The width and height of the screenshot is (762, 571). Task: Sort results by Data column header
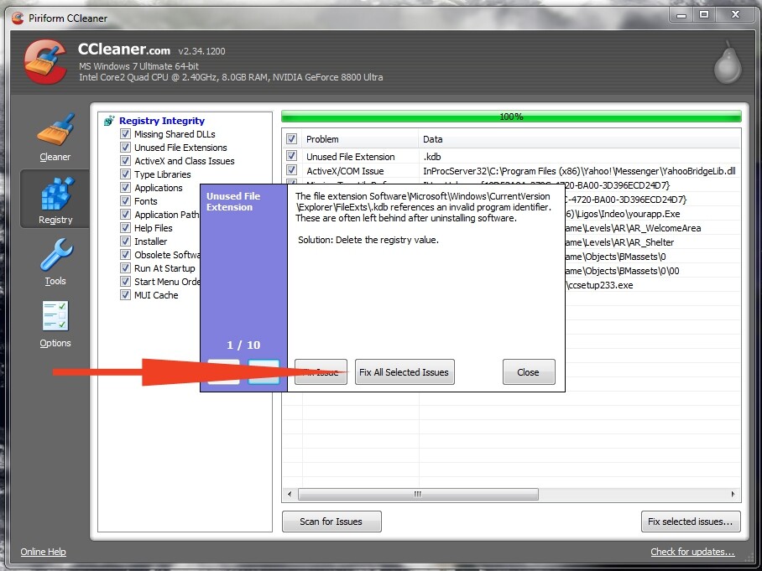(x=579, y=139)
